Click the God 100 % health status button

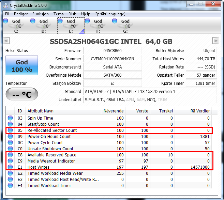[22, 65]
